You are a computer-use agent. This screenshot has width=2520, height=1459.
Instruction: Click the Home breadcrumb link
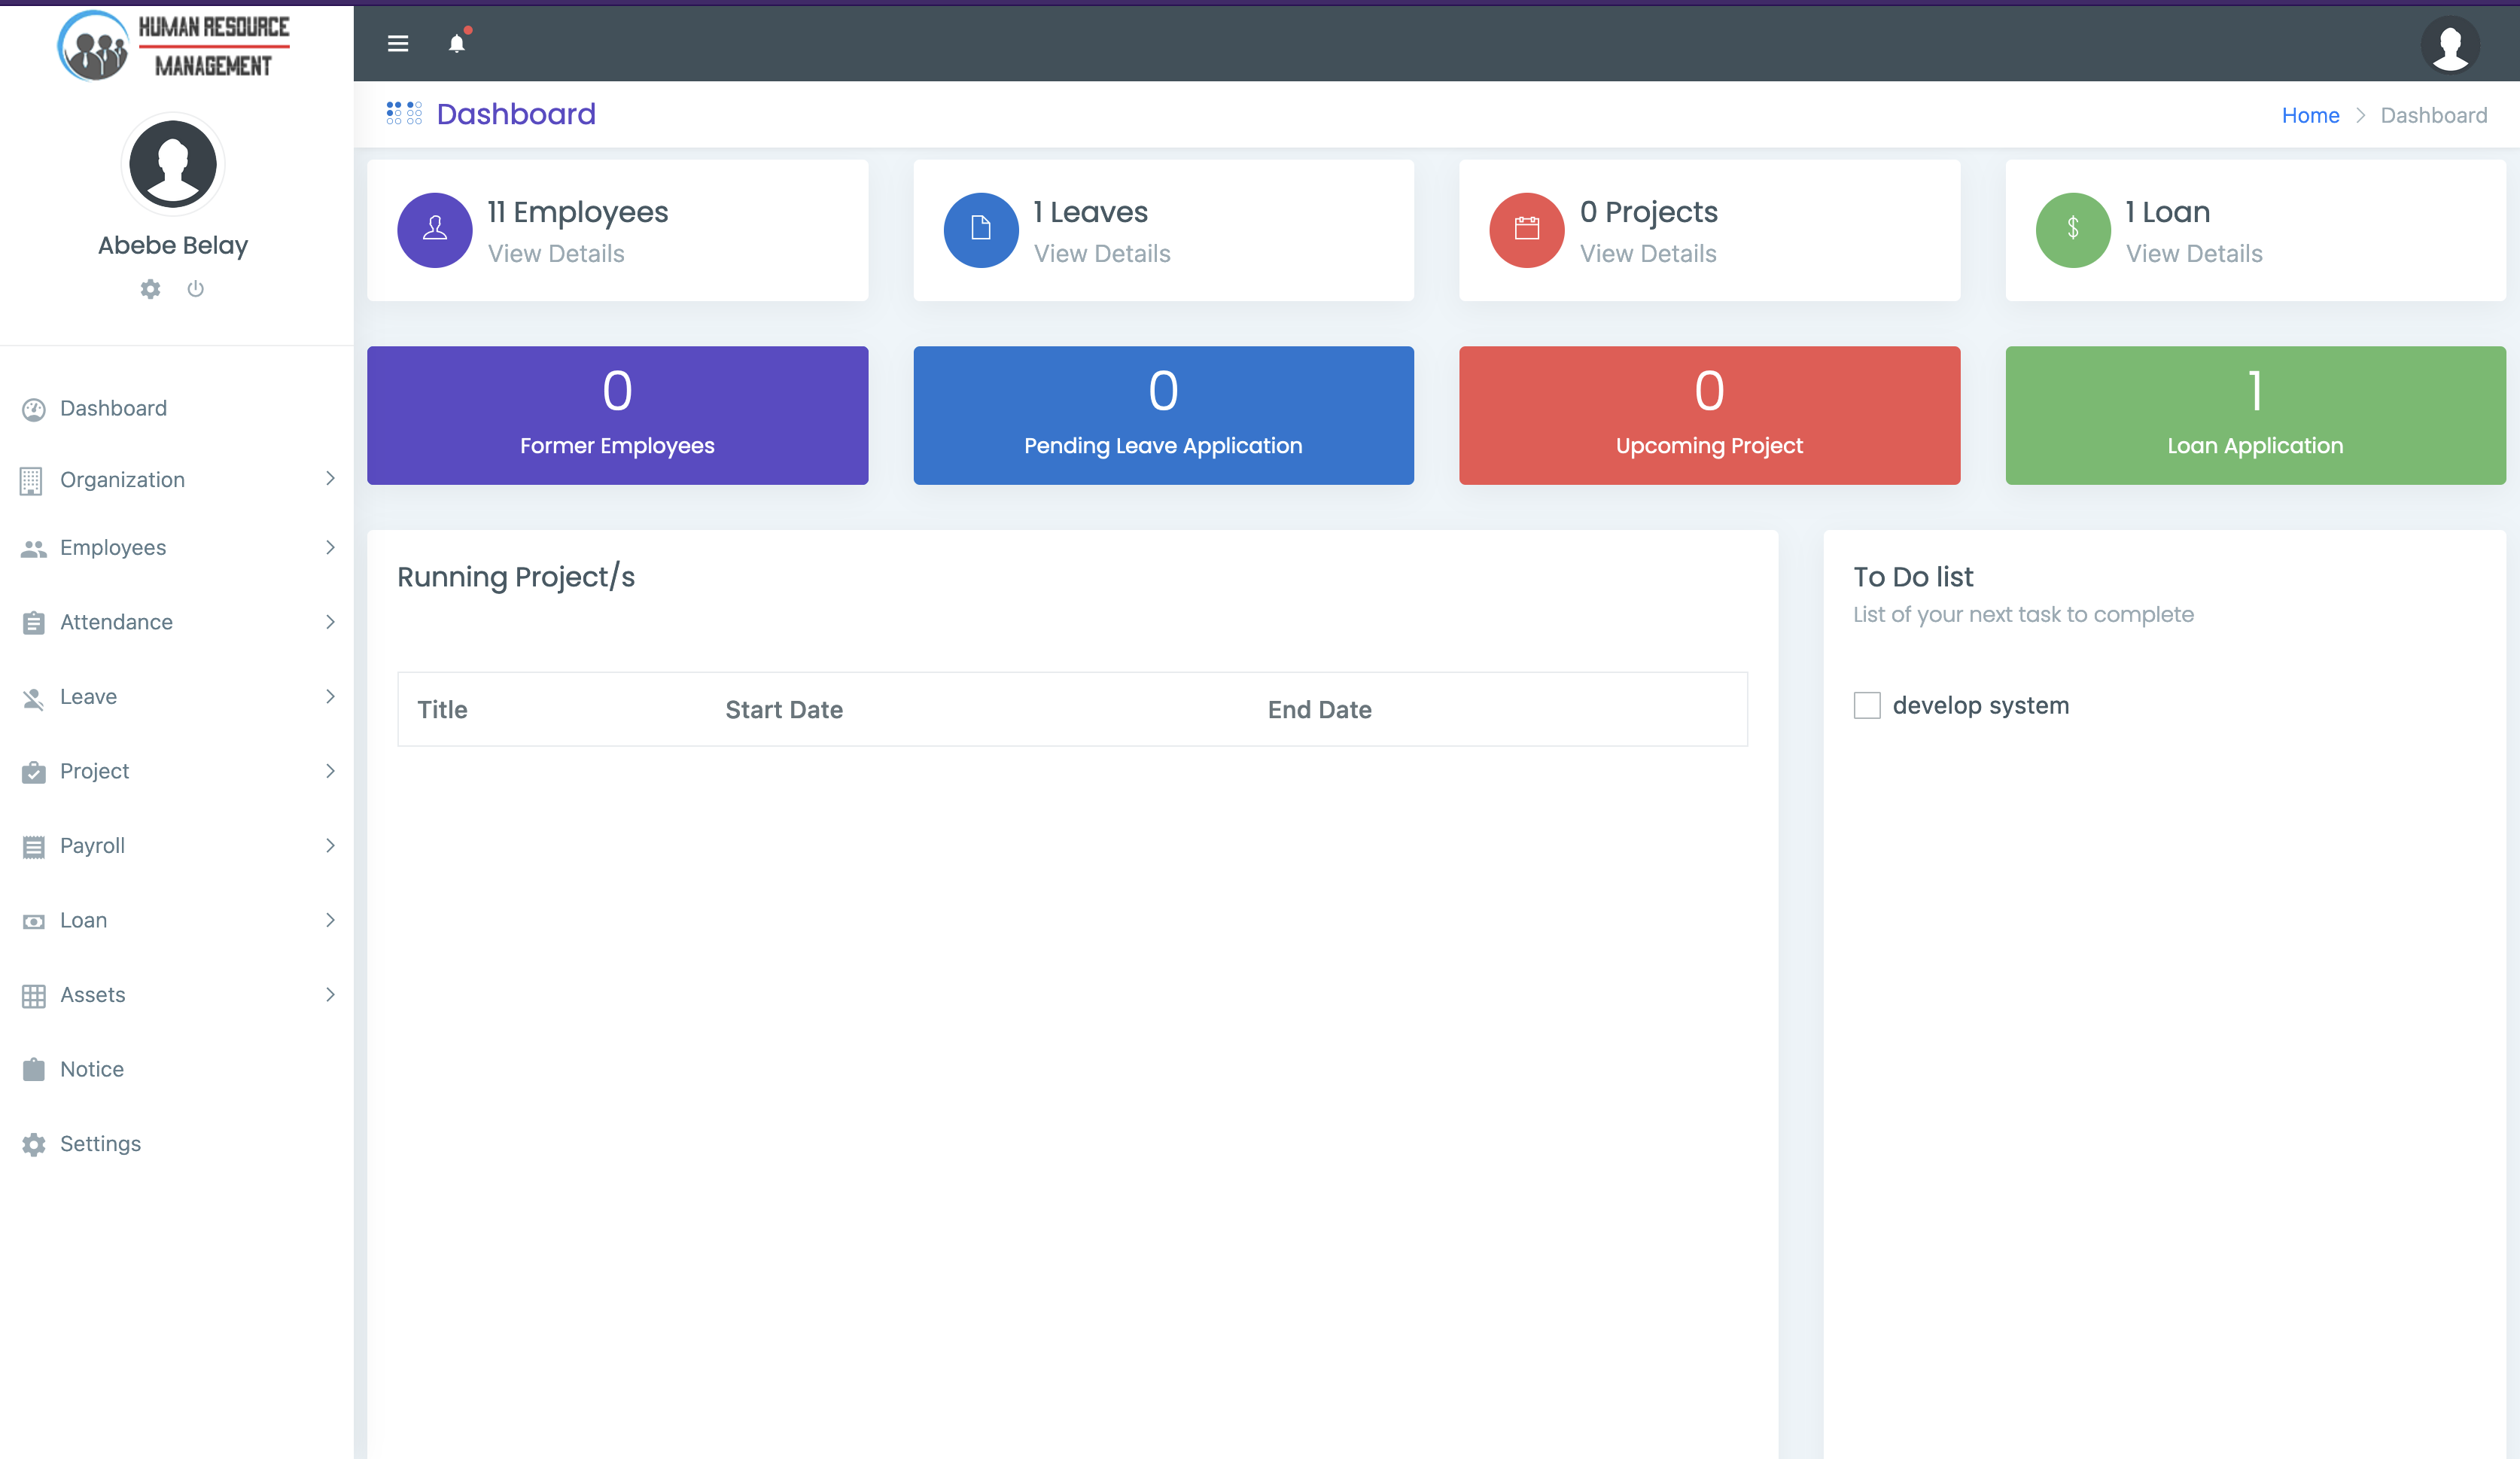click(2310, 115)
